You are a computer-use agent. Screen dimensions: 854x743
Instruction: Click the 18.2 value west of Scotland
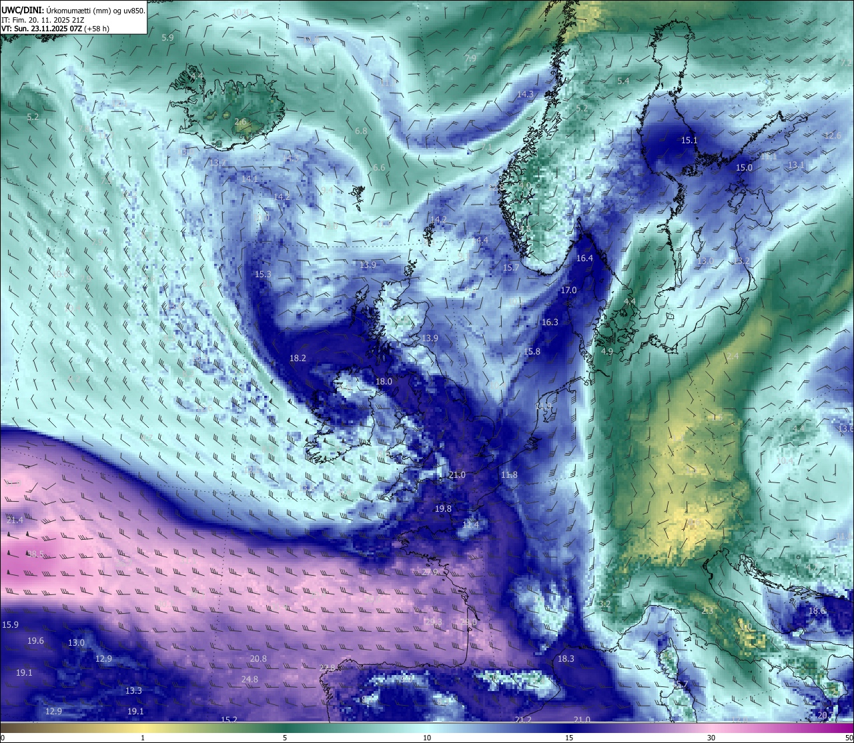click(x=298, y=358)
